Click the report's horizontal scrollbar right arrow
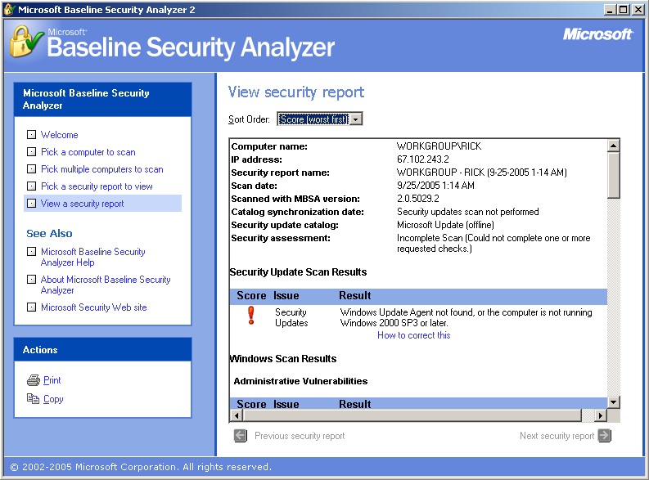The height and width of the screenshot is (480, 649). 601,415
